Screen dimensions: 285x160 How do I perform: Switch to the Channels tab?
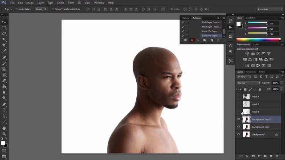coord(251,72)
